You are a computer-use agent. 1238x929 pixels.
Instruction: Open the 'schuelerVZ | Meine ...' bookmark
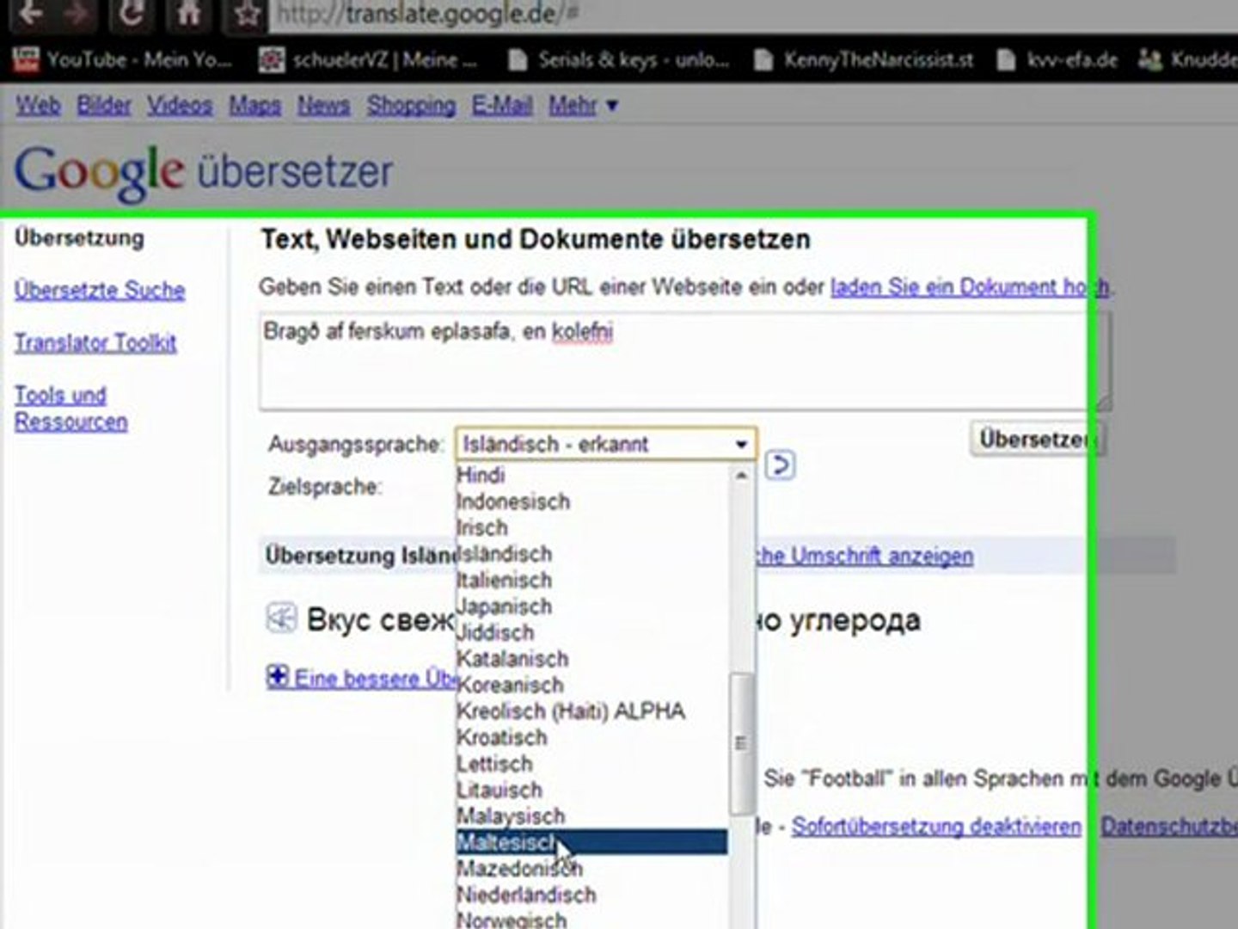coord(368,59)
